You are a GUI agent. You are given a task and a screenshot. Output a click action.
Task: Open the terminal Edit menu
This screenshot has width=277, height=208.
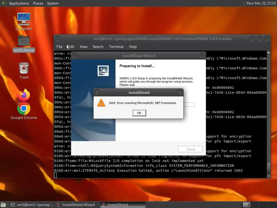71,47
